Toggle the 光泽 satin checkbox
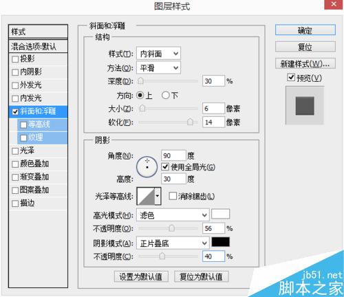The image size is (344, 297). (15, 151)
